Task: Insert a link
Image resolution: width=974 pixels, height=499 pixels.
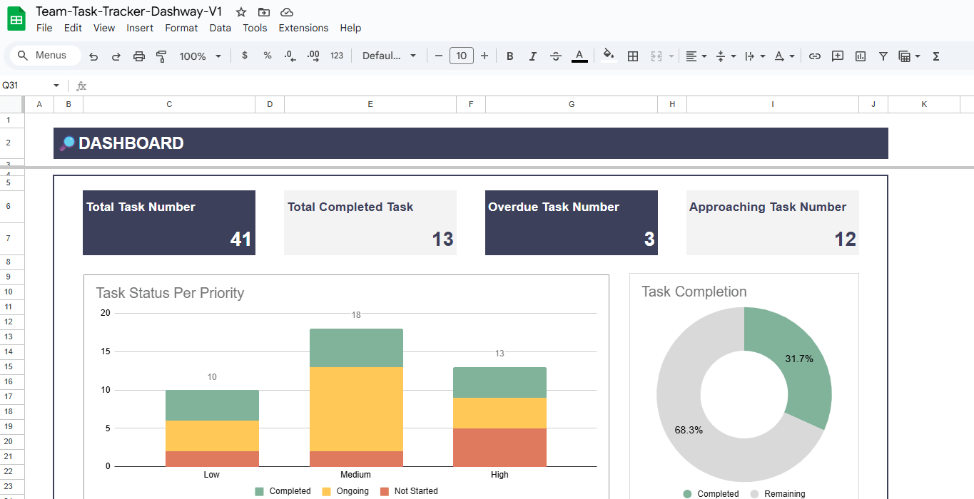Action: pyautogui.click(x=814, y=56)
